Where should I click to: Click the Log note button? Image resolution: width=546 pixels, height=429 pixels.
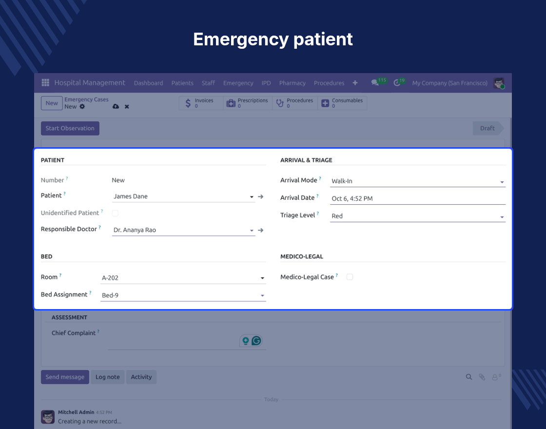[108, 377]
